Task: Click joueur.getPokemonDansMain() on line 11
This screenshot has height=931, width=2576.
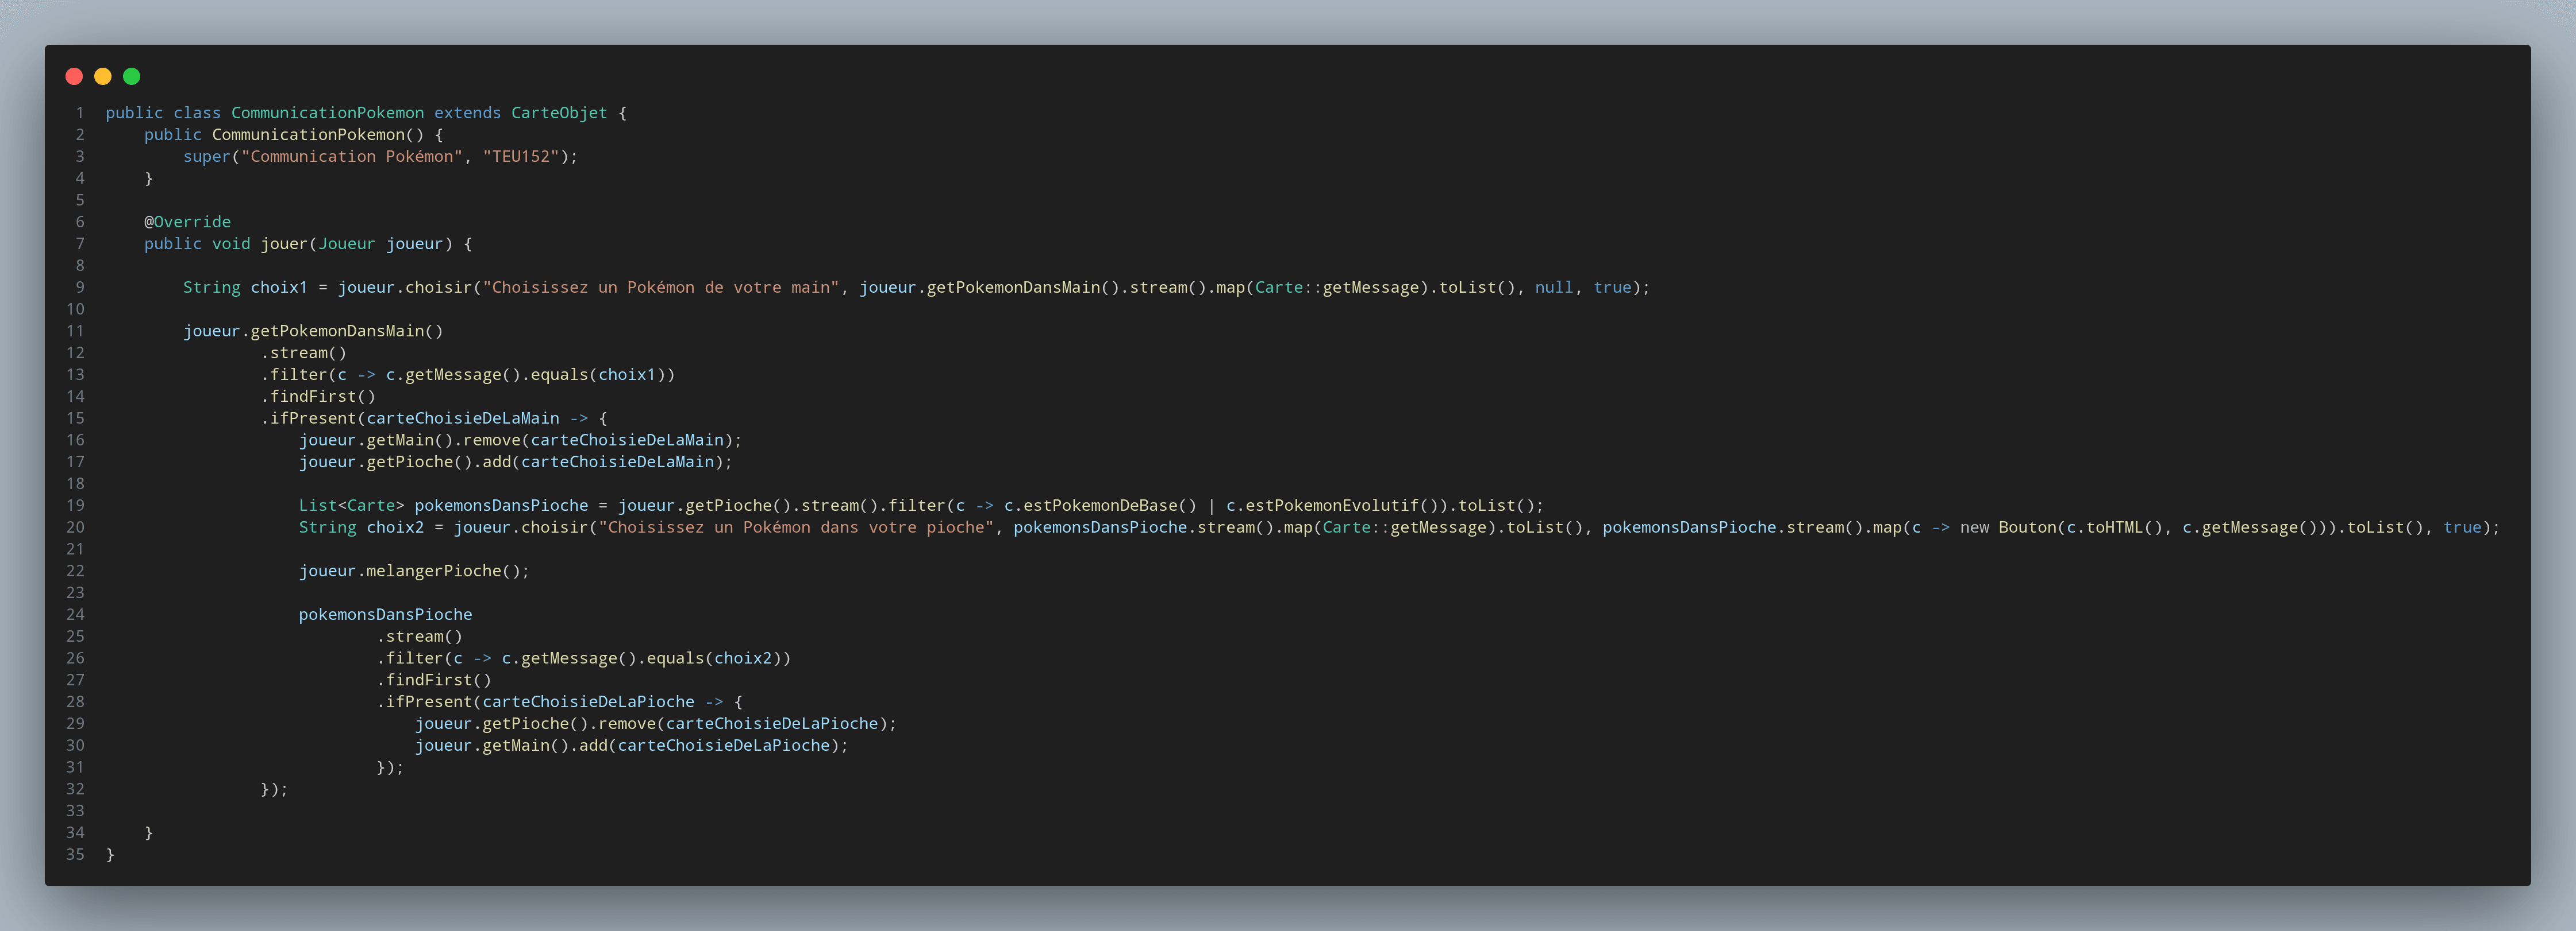Action: (x=313, y=332)
